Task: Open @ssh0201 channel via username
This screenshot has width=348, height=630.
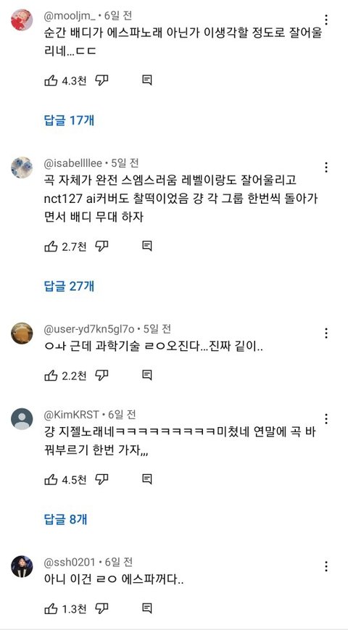Action: [70, 562]
